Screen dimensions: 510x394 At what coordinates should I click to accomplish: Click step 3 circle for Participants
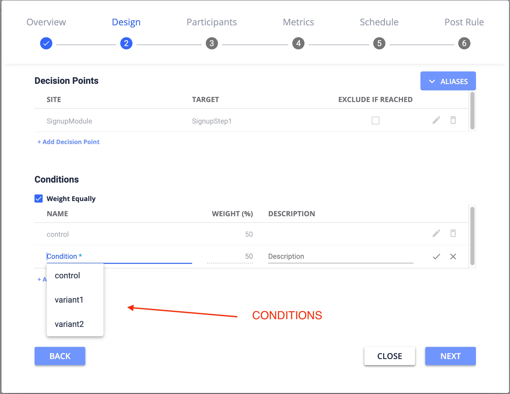(x=212, y=43)
